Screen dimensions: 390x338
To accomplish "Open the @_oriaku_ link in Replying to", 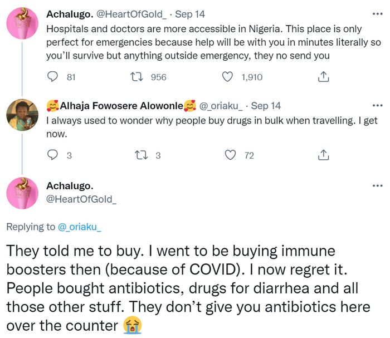I will click(79, 227).
